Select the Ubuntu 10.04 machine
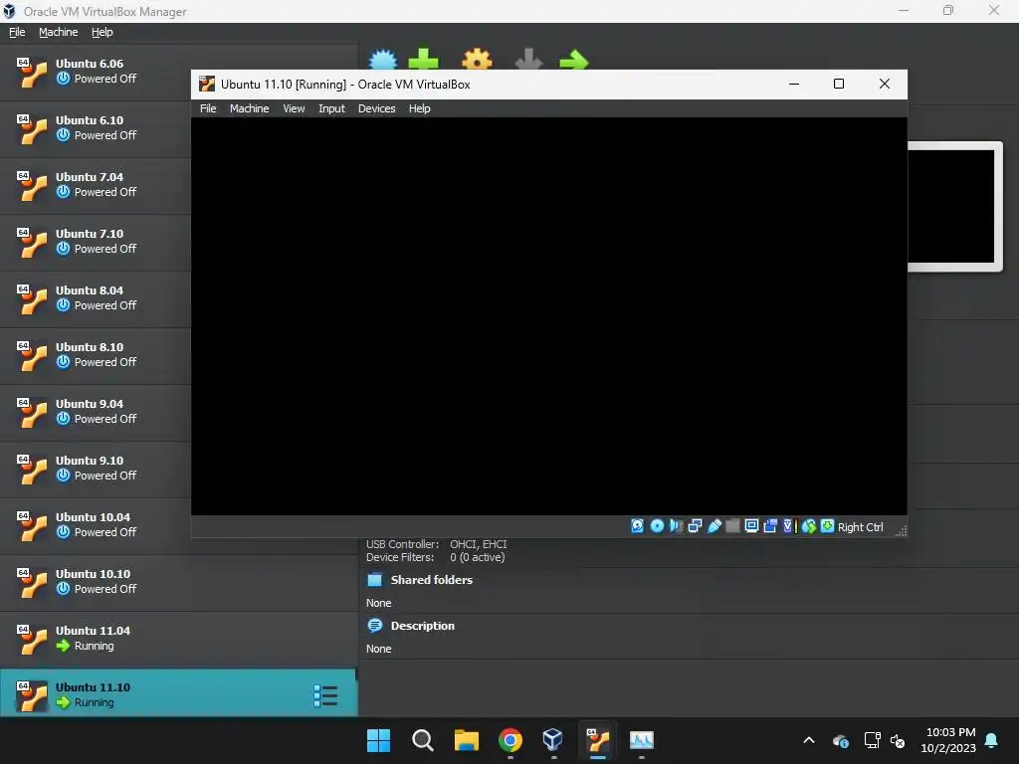 (x=96, y=525)
